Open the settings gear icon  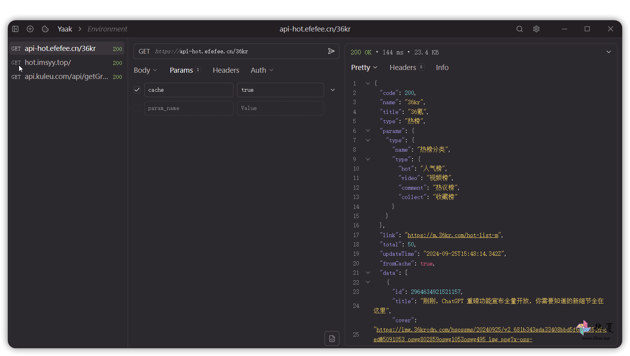point(536,29)
